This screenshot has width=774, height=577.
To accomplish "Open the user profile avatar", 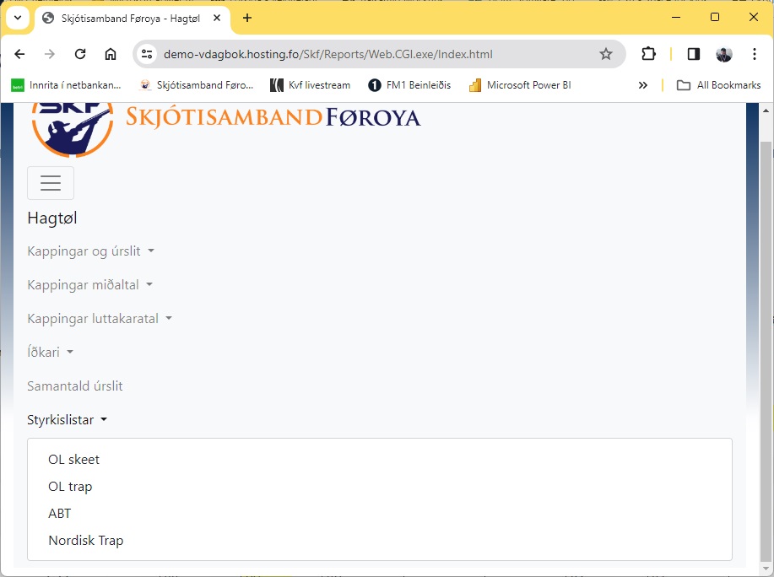I will point(724,54).
